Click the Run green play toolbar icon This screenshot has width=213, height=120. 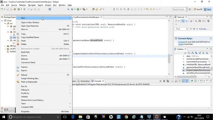click(x=78, y=9)
